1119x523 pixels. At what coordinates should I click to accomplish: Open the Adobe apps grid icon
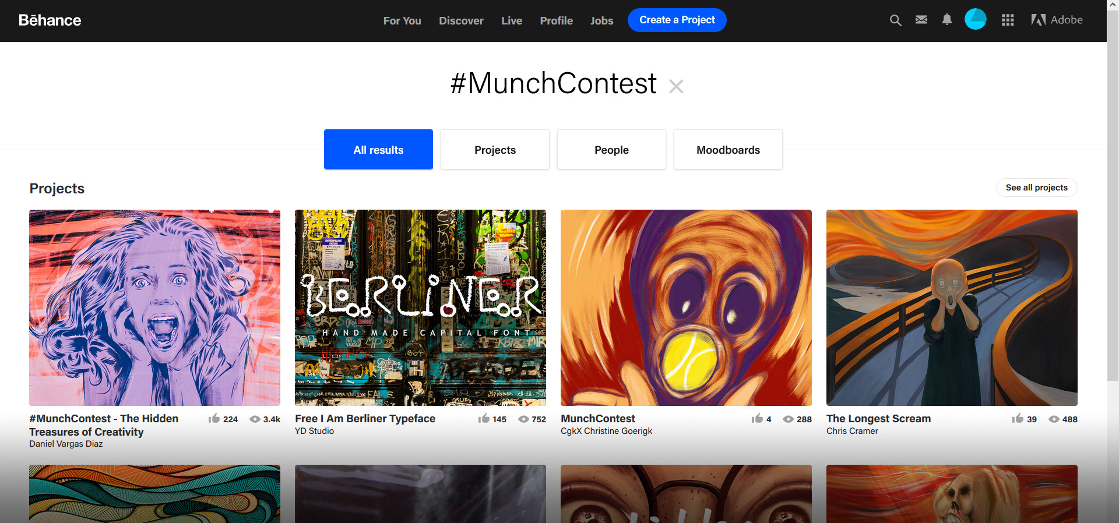1008,20
